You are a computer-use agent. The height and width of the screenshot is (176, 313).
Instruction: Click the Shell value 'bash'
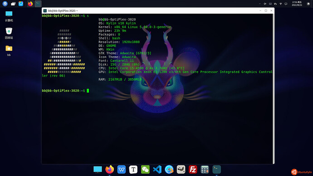[116, 38]
